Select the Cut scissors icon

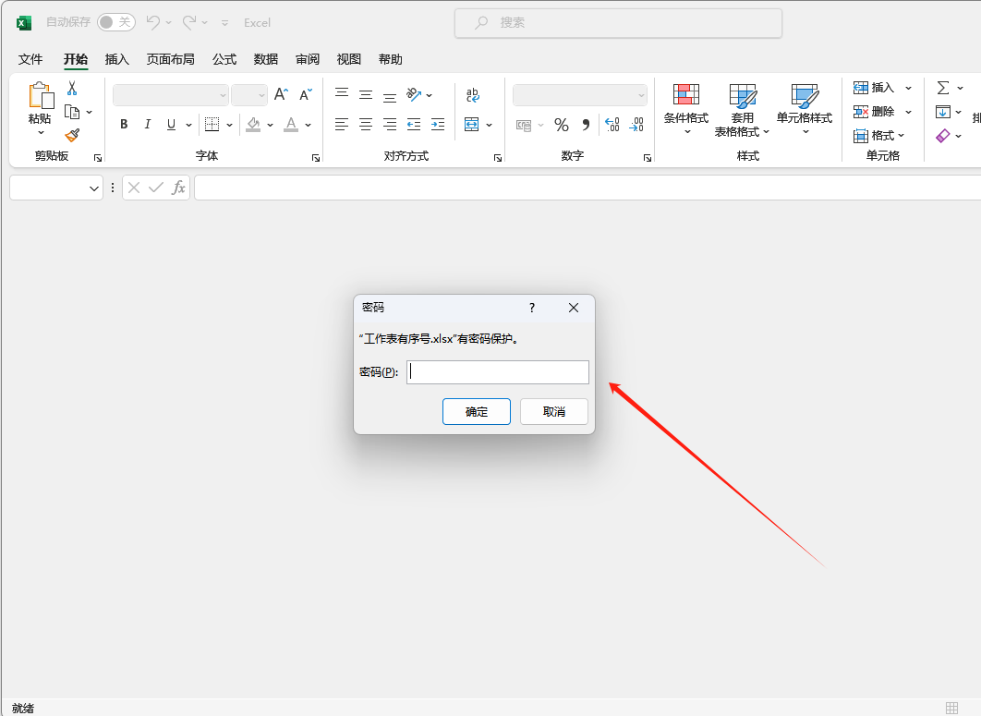pos(72,87)
